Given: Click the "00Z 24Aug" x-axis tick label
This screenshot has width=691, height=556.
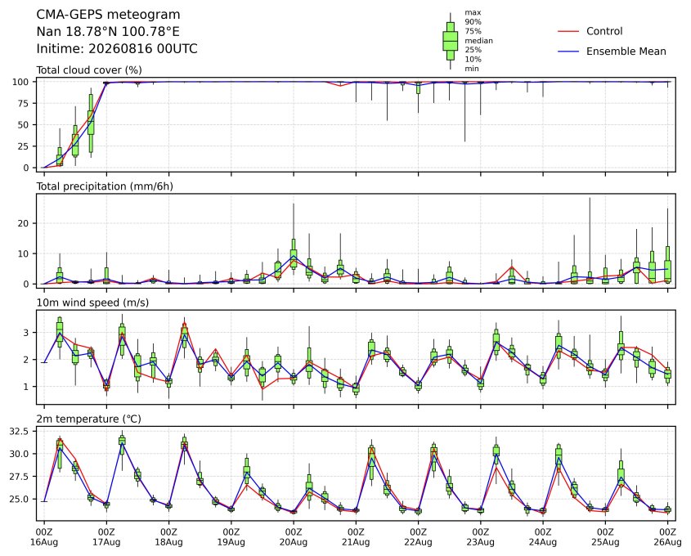Looking at the screenshot, I should [x=543, y=537].
